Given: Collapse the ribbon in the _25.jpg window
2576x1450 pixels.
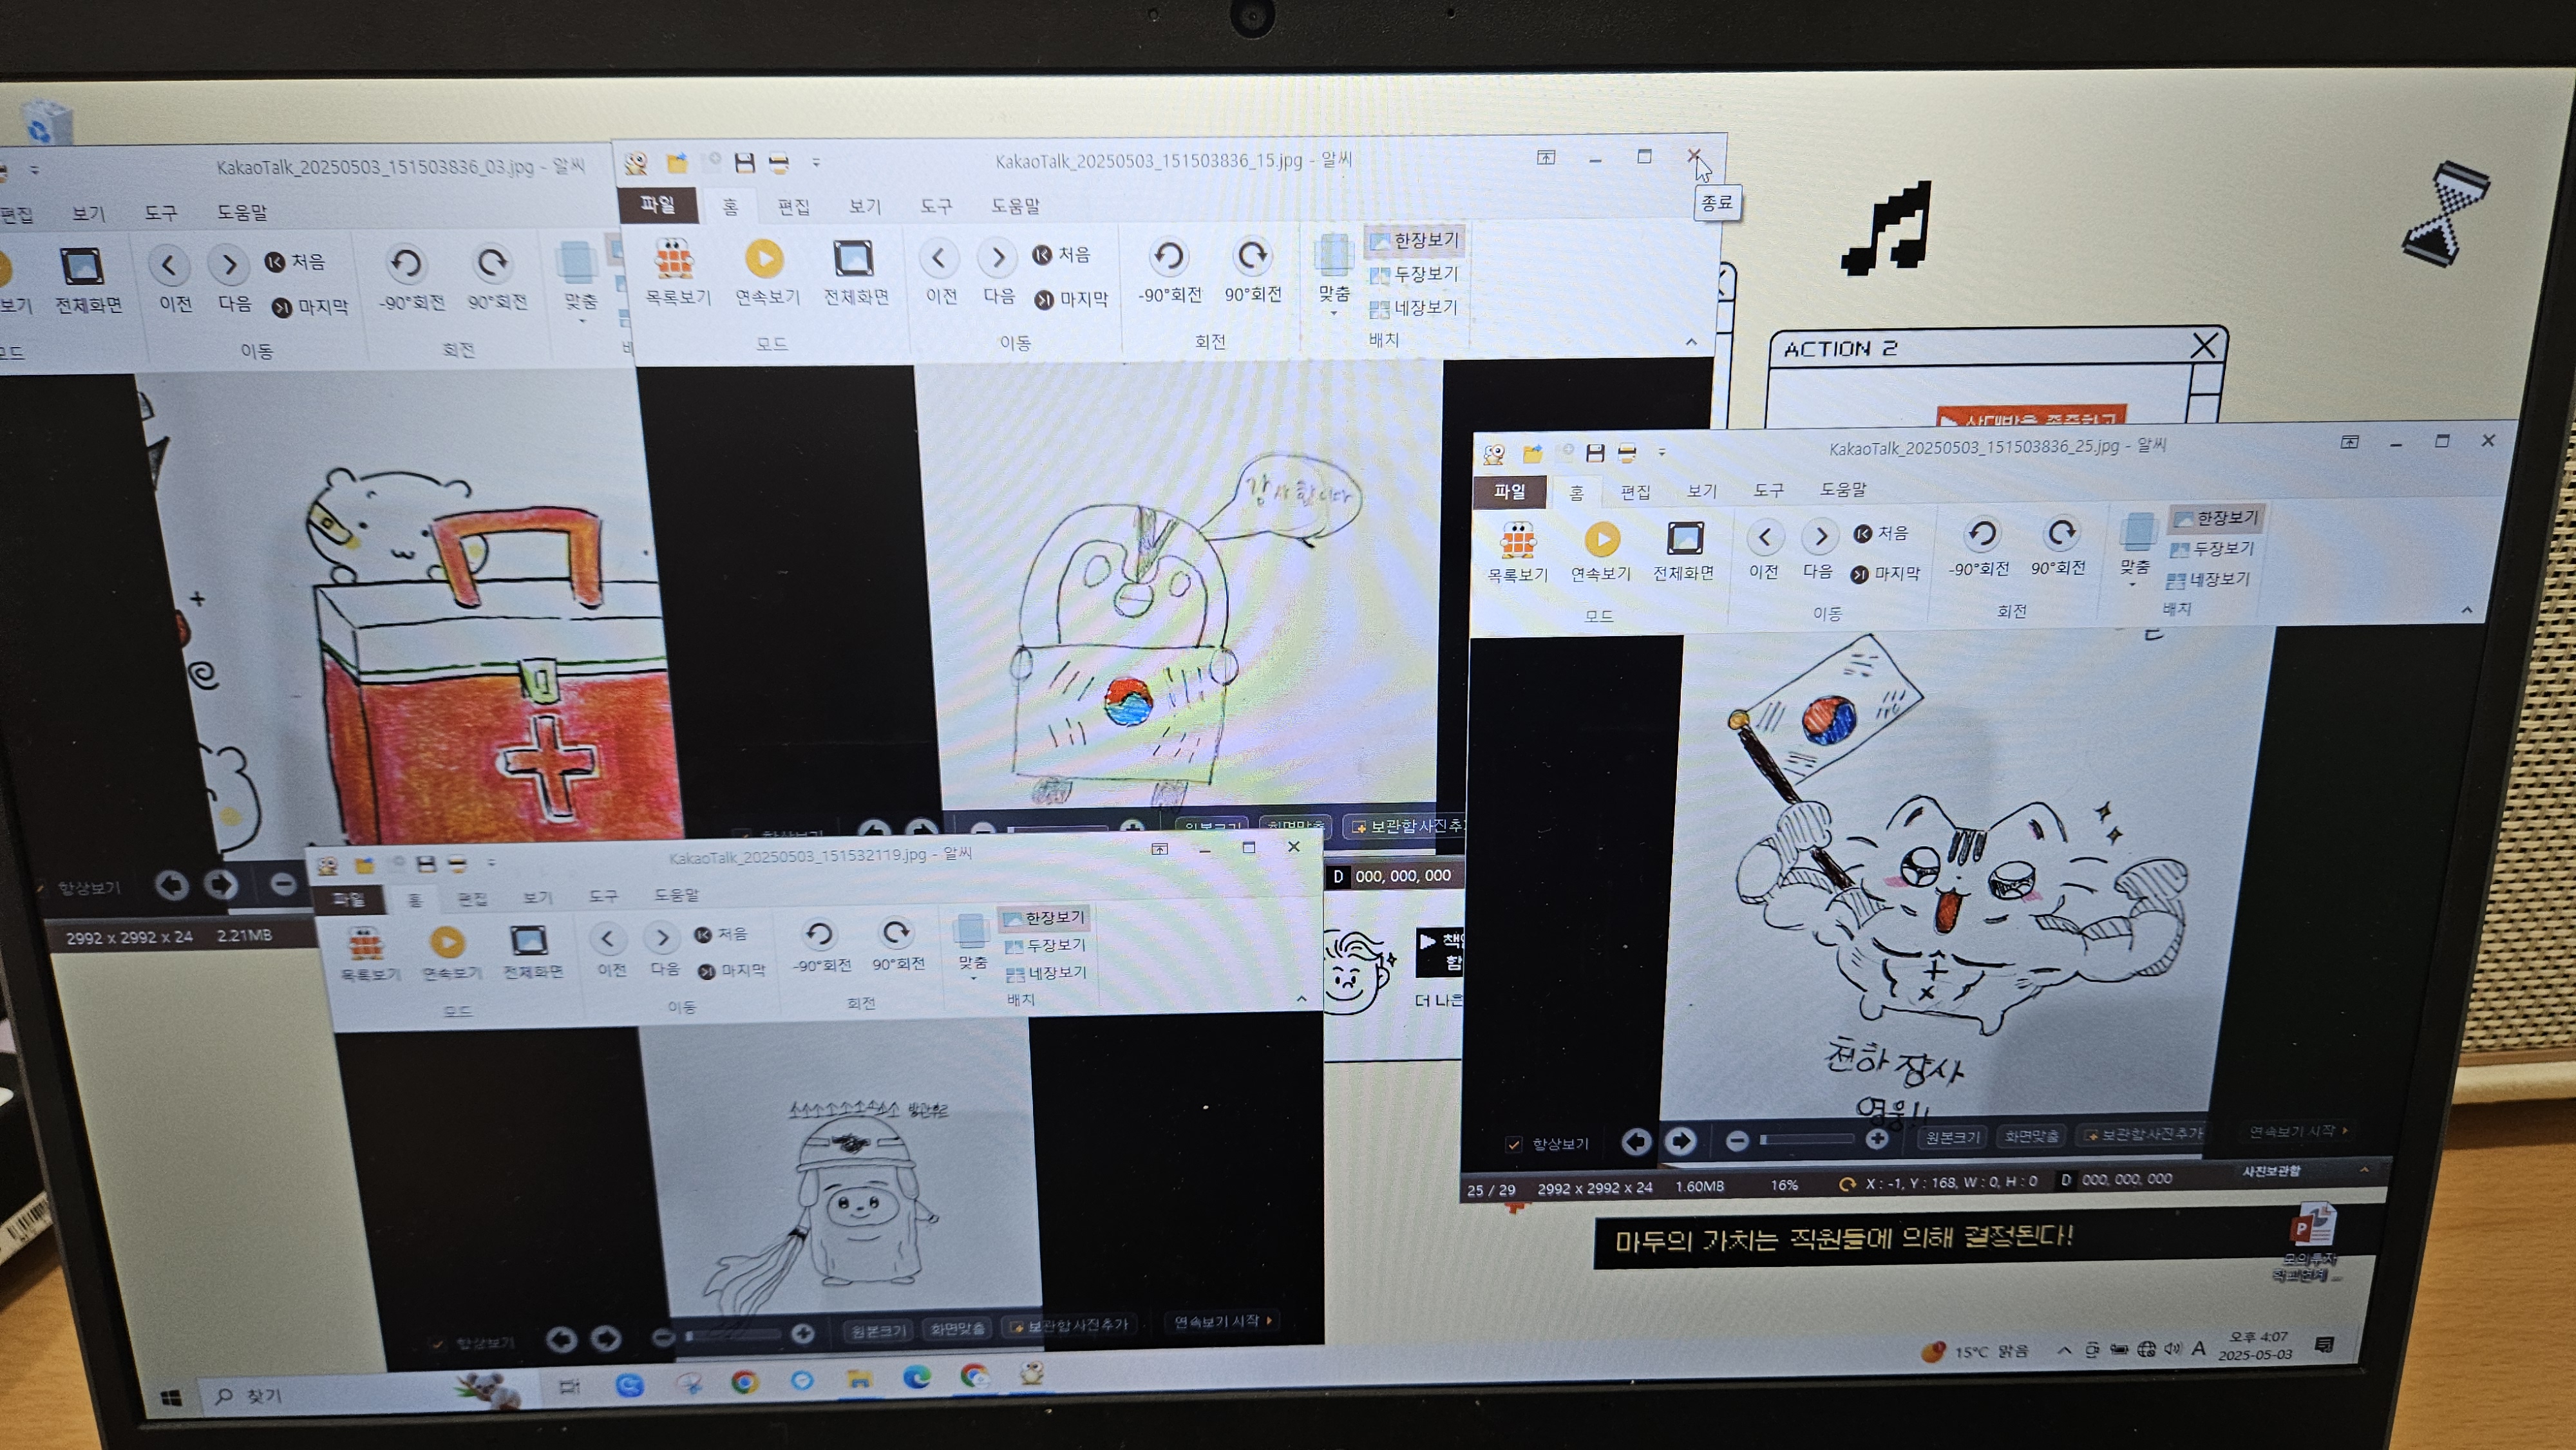Looking at the screenshot, I should [2467, 610].
